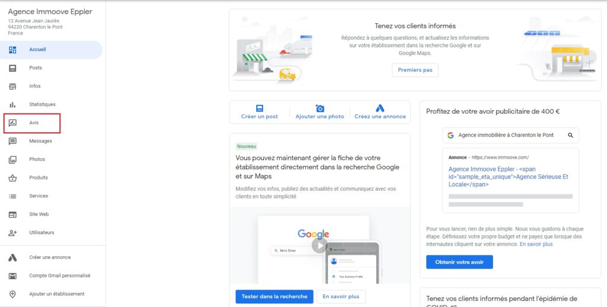Open the Posts menu item
The image size is (607, 307).
(51, 68)
